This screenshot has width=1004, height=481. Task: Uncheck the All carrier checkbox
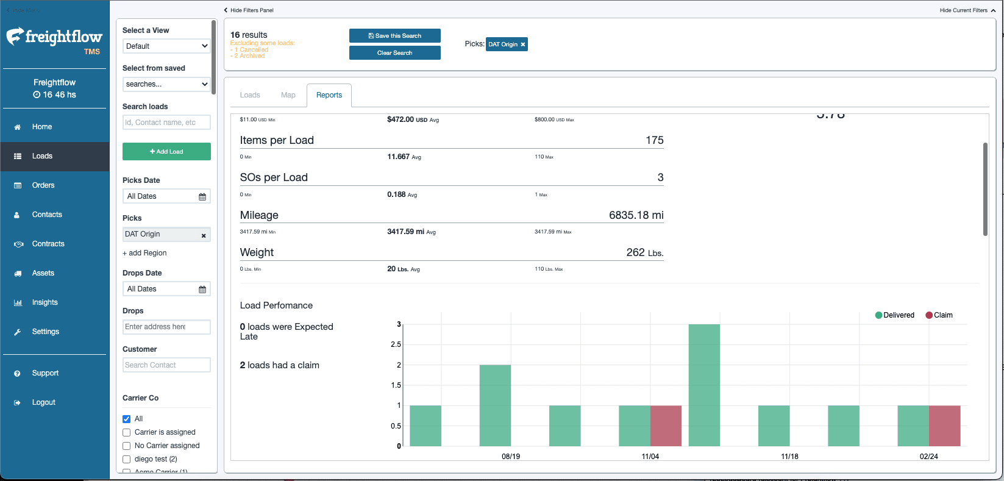tap(127, 419)
